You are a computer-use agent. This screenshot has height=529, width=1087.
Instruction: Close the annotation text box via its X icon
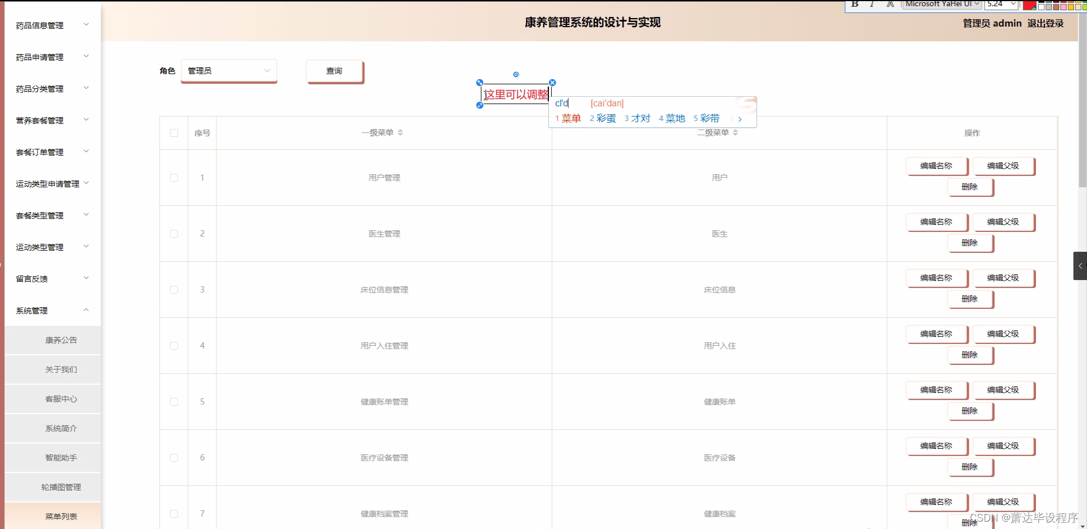click(x=552, y=82)
